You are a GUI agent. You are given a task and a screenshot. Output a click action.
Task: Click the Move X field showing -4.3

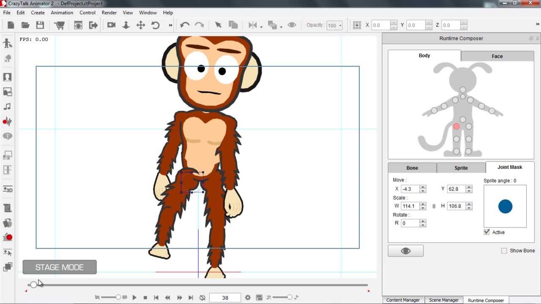coord(410,189)
